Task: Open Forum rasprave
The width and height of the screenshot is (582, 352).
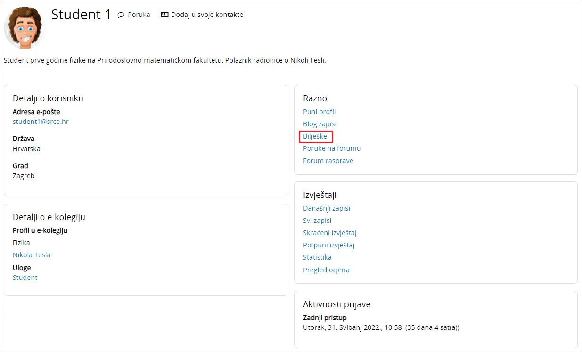Action: point(328,161)
